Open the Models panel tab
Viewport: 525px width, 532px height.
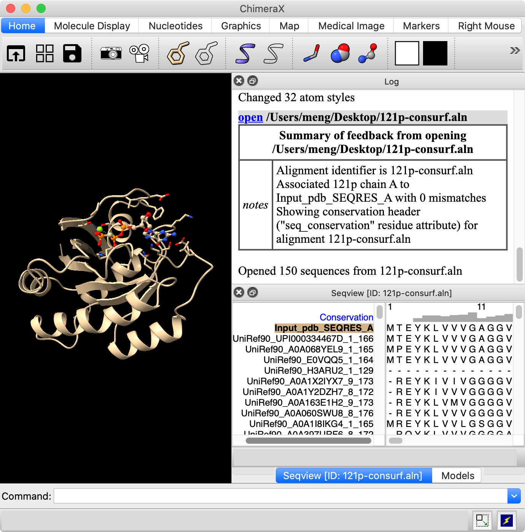(457, 476)
